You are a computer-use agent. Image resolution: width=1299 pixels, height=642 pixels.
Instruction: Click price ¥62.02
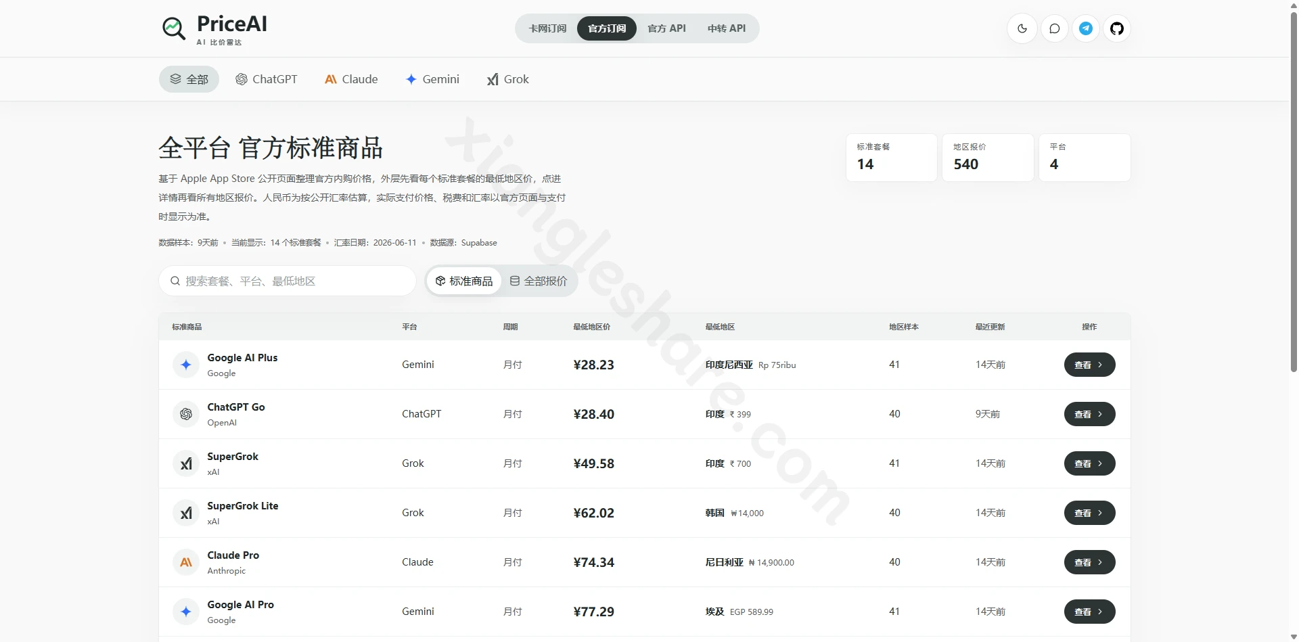(x=593, y=513)
